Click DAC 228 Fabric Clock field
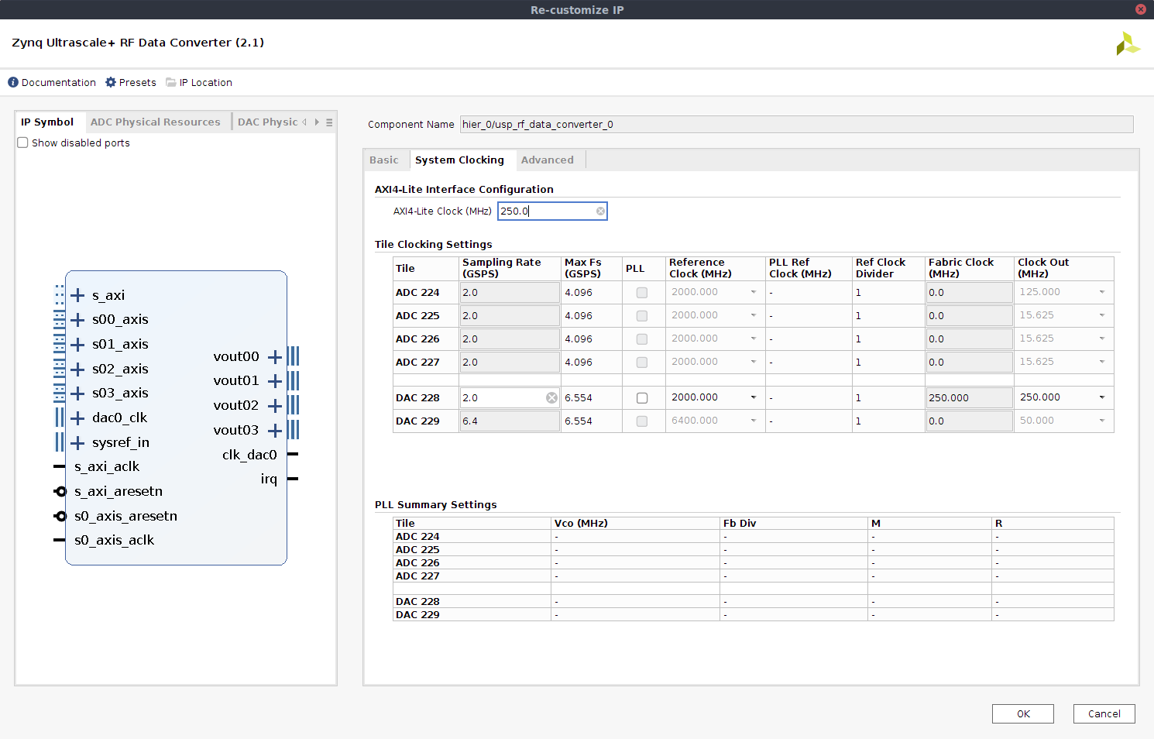The image size is (1154, 739). [970, 398]
